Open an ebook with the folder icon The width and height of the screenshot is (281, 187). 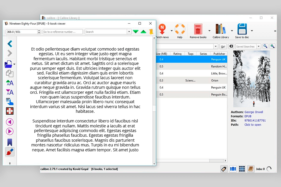(x=8, y=64)
